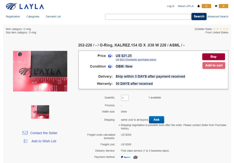
Task: Focus the Quantity input field
Action: (x=125, y=98)
